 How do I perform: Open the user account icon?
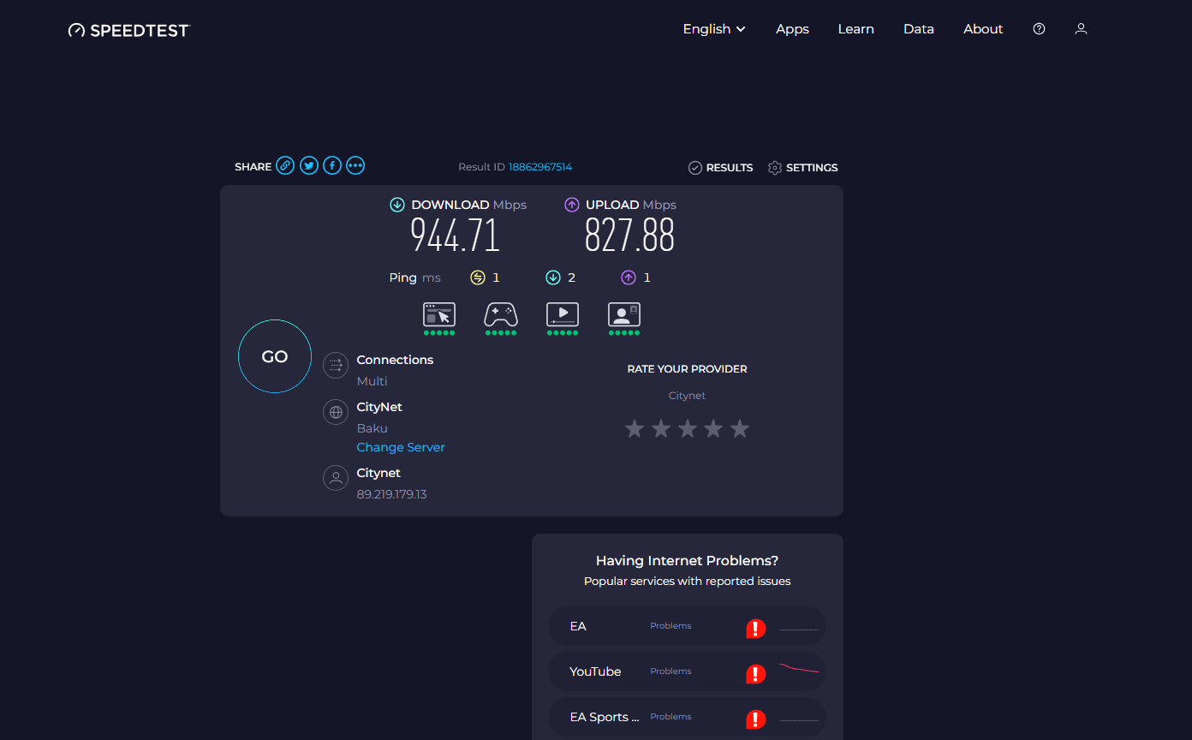1081,29
